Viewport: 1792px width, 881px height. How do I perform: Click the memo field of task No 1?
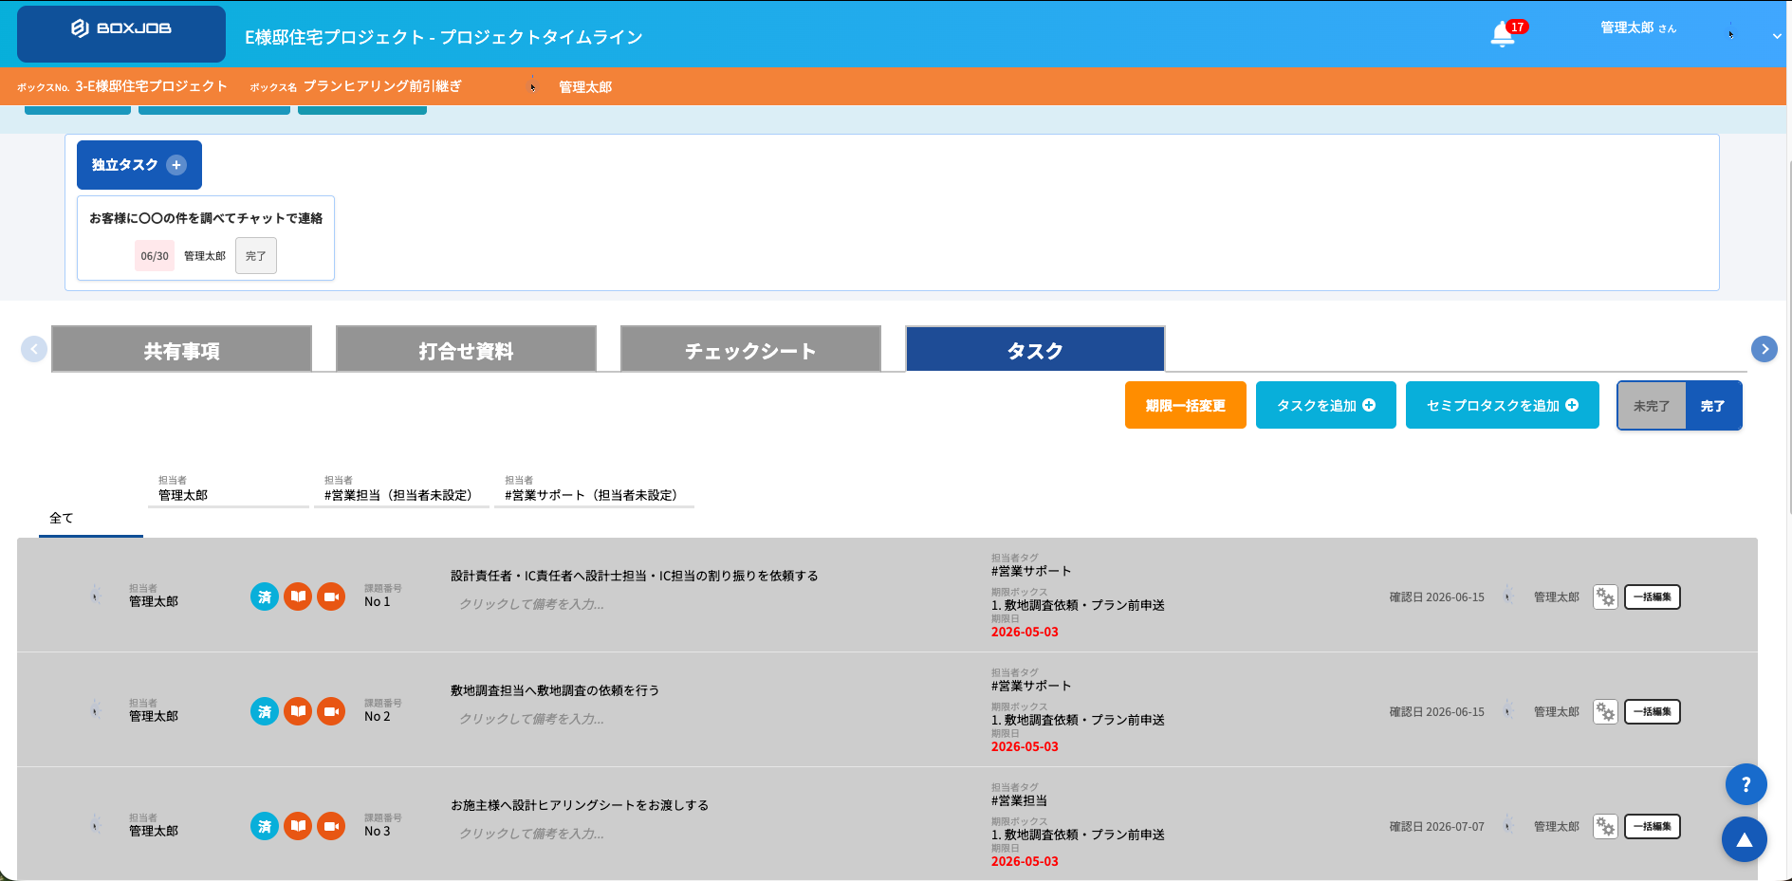point(531,604)
